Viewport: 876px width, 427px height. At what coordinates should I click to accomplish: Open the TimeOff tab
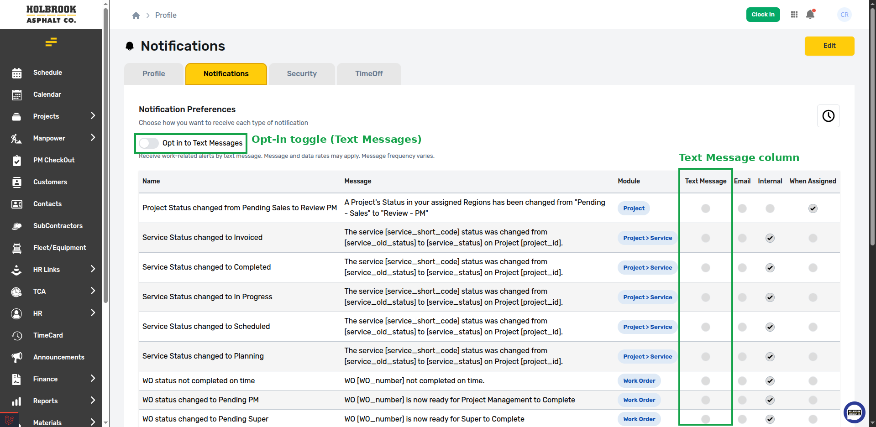tap(369, 74)
